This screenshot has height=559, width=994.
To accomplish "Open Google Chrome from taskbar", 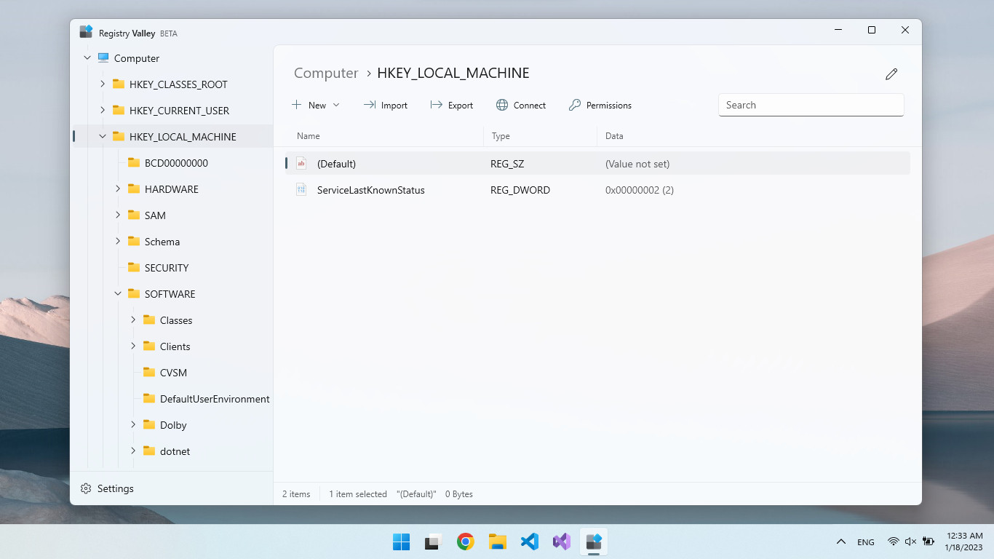I will click(x=466, y=542).
